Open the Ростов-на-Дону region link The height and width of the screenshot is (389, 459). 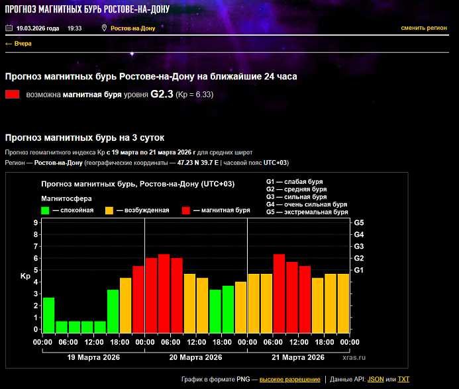coord(132,28)
